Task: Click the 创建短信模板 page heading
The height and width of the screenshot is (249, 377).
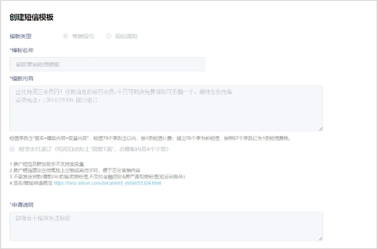Action: point(31,17)
